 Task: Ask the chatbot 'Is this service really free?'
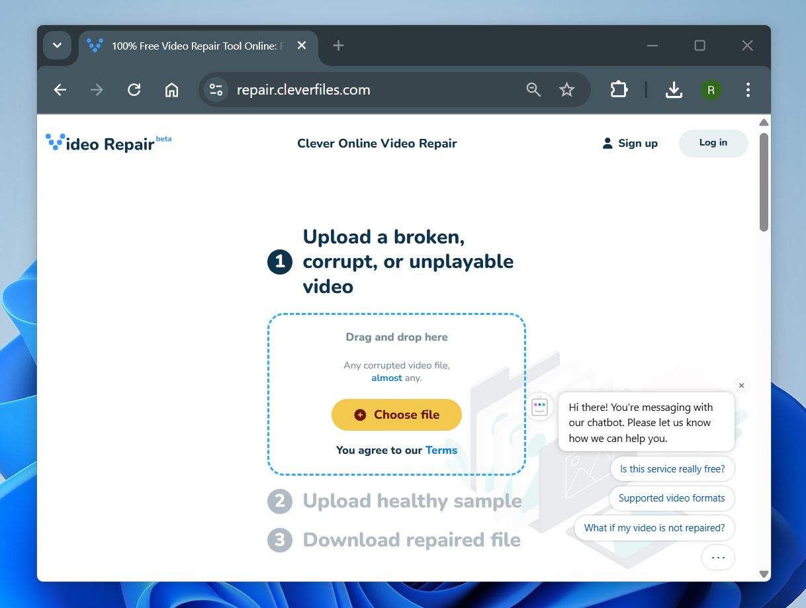[x=672, y=468]
